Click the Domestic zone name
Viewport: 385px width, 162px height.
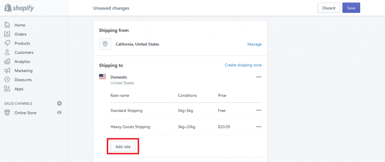tap(119, 77)
